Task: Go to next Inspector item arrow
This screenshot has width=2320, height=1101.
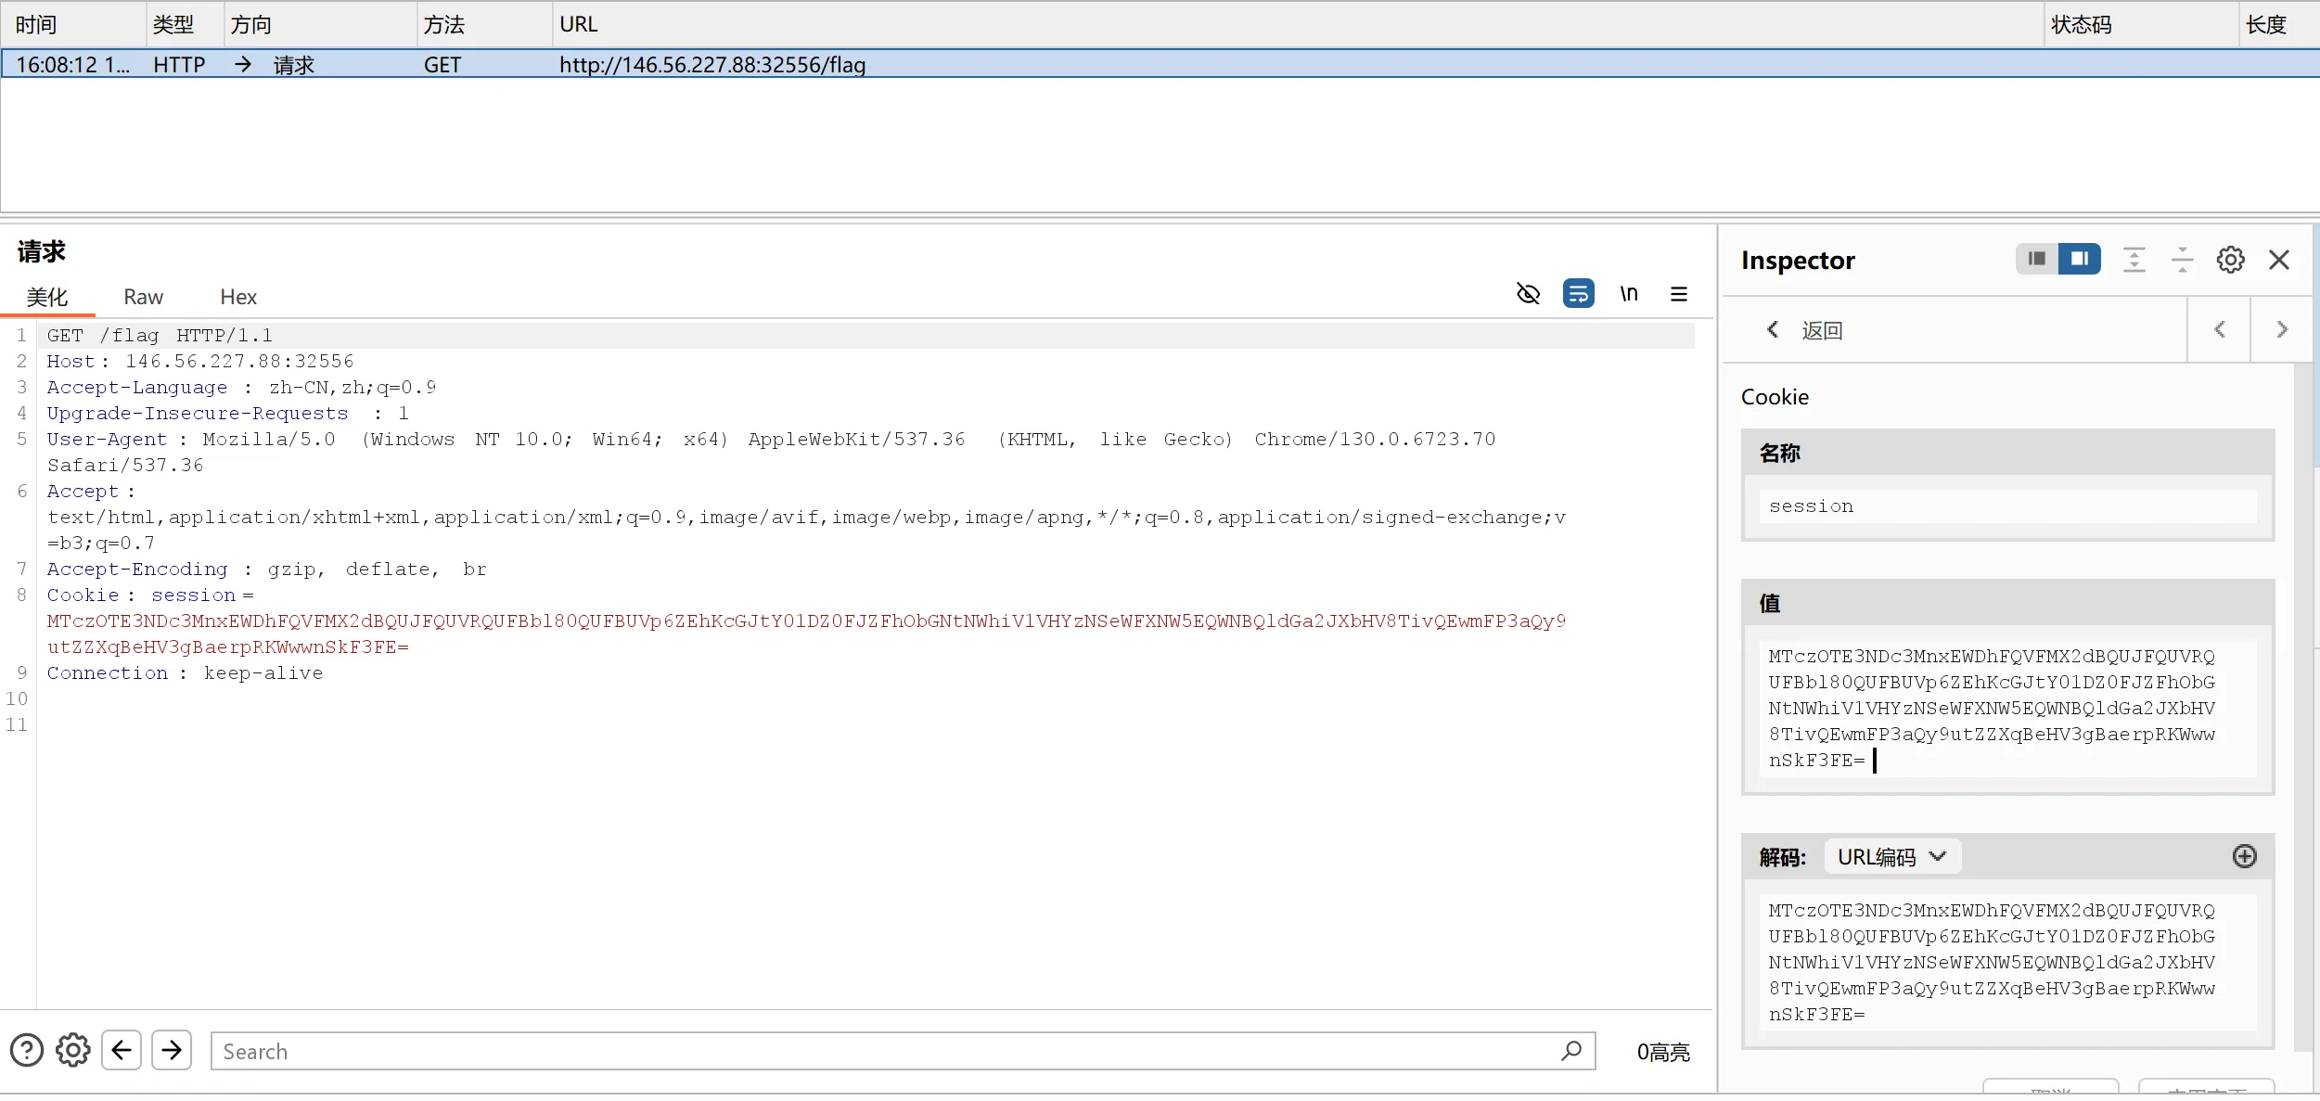Action: click(2282, 330)
